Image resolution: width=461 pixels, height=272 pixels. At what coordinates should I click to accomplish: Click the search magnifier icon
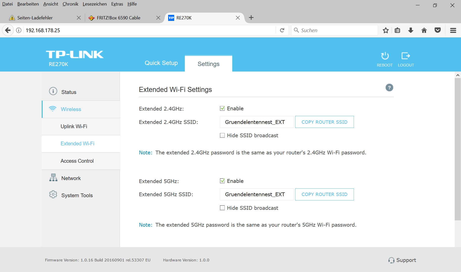pyautogui.click(x=296, y=30)
